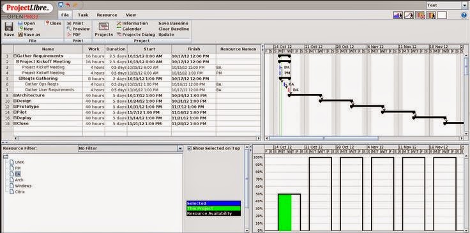Open the Projects icon in ribbon
Image resolution: width=470 pixels, height=233 pixels.
point(103,26)
